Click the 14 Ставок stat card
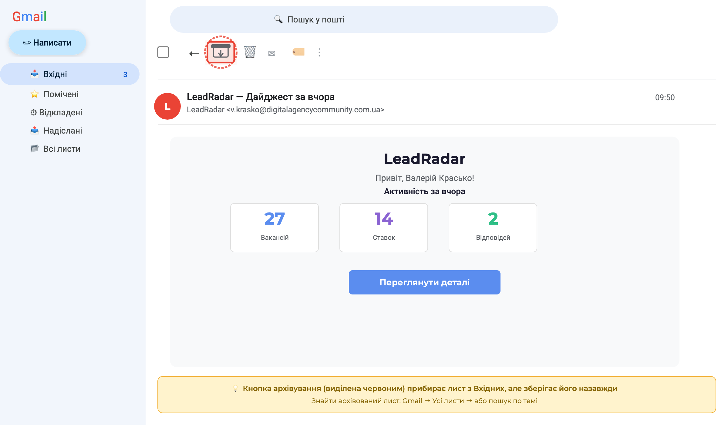Viewport: 728px width, 425px height. (384, 228)
